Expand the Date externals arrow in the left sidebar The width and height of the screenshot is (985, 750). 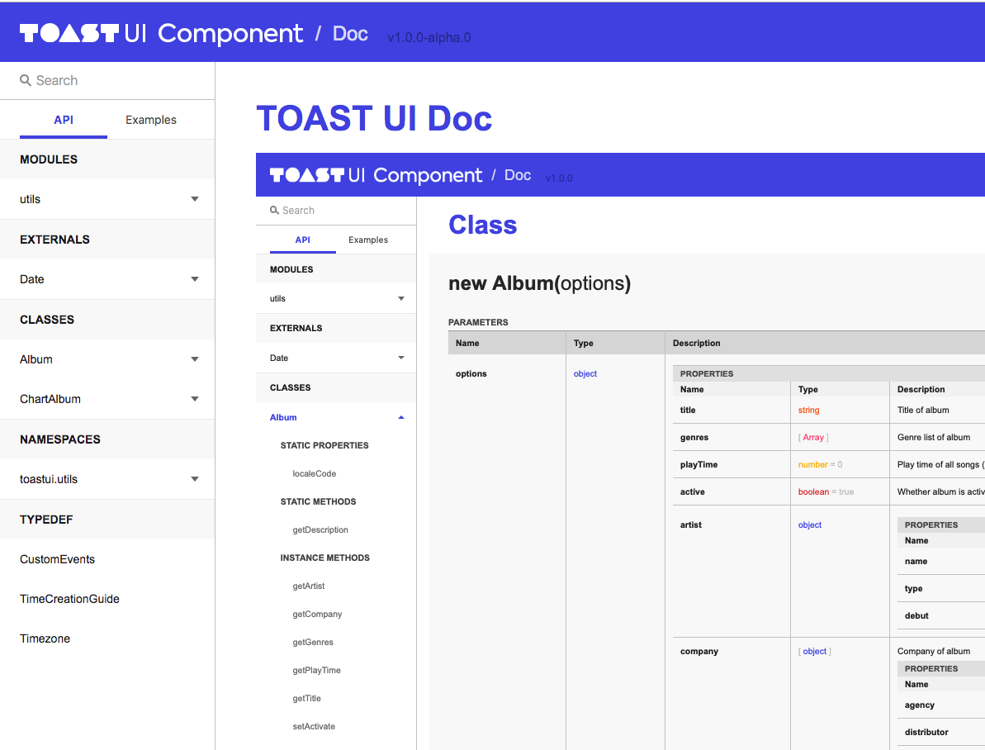pos(195,279)
